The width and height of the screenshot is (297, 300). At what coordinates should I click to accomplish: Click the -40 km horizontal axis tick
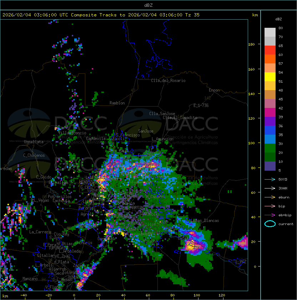point(24,295)
